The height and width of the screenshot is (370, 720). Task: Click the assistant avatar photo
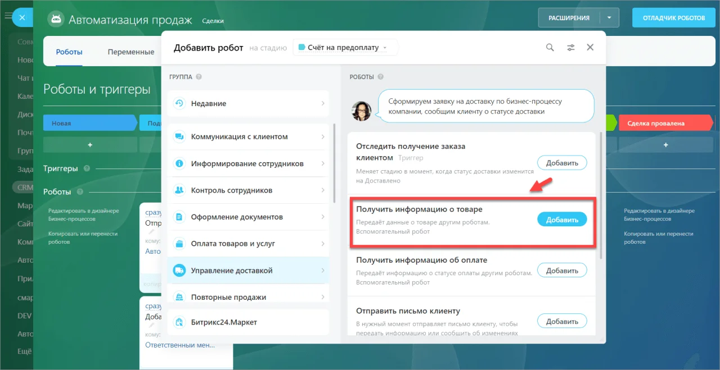tap(362, 111)
